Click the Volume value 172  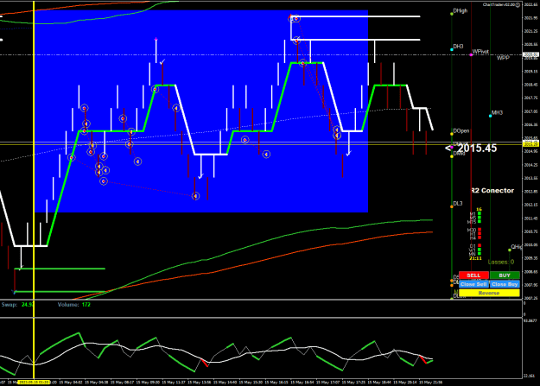pos(86,305)
